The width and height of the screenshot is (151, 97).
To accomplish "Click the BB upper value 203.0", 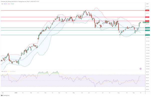I will (x=9, y=4).
